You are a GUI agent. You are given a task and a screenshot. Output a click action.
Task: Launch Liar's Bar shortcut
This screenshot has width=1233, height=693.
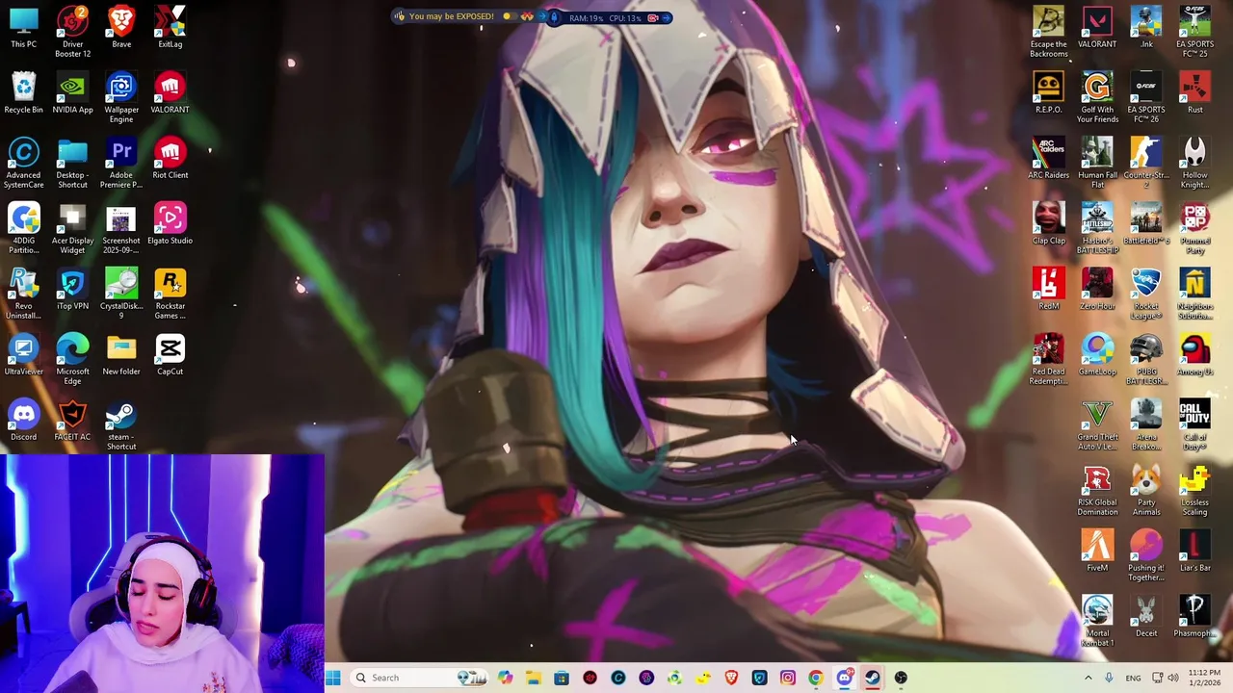(1194, 551)
